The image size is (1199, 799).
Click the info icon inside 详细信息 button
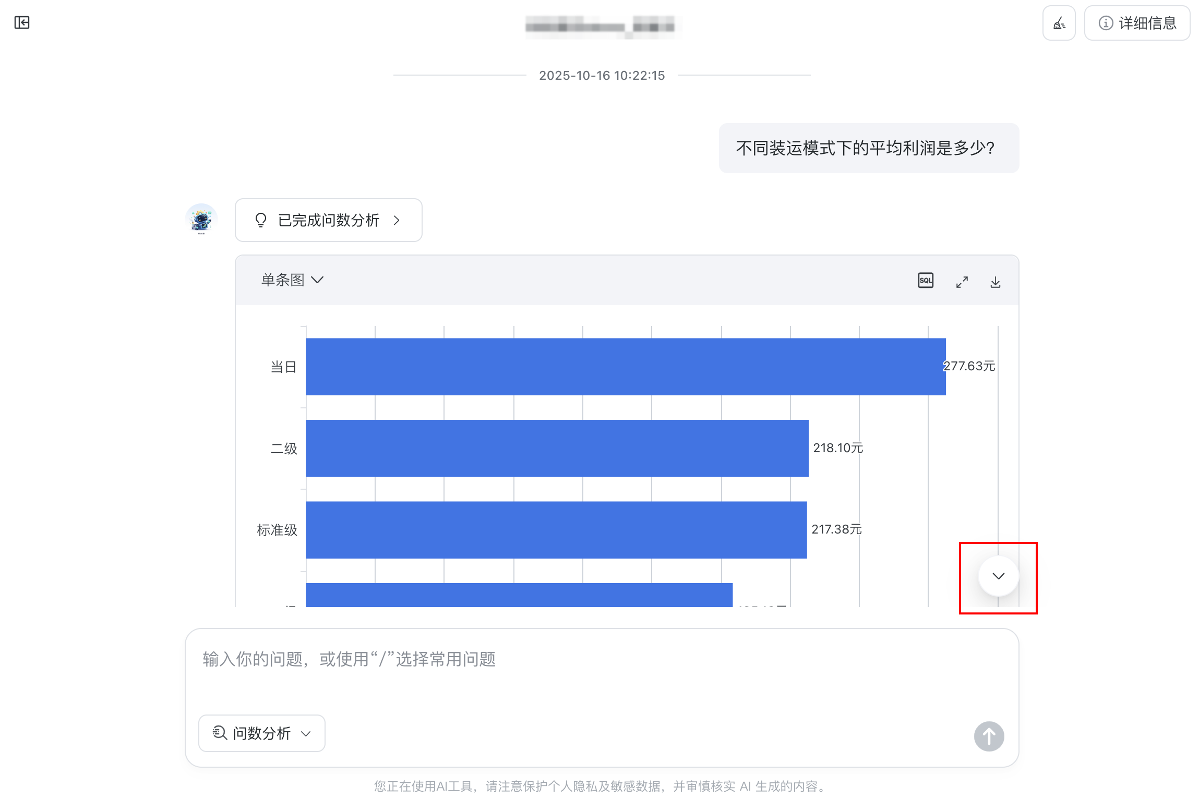coord(1105,23)
